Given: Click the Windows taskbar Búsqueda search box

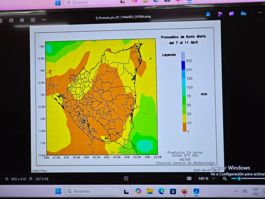Looking at the screenshot, I should pyautogui.click(x=92, y=191).
